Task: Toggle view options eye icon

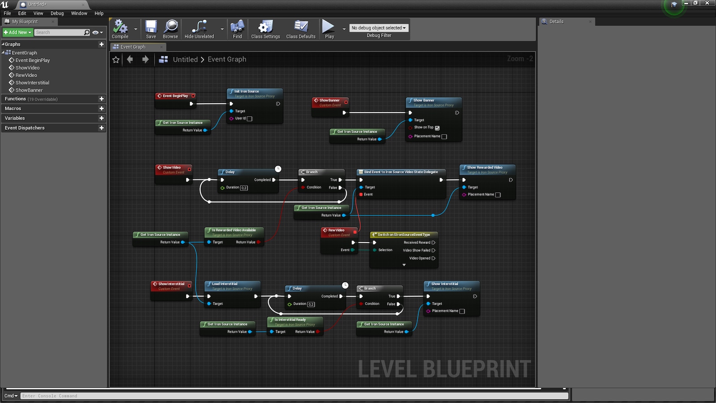Action: pos(97,32)
